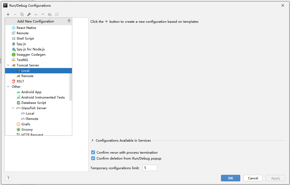The height and width of the screenshot is (185, 290).
Task: Select Shell Script configuration type
Action: pos(39,39)
